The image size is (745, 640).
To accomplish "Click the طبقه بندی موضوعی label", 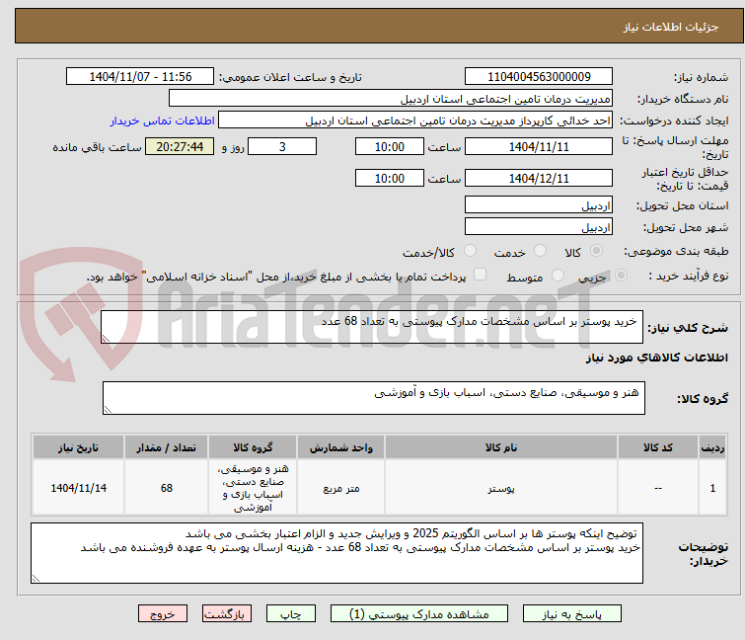I will pos(676,251).
